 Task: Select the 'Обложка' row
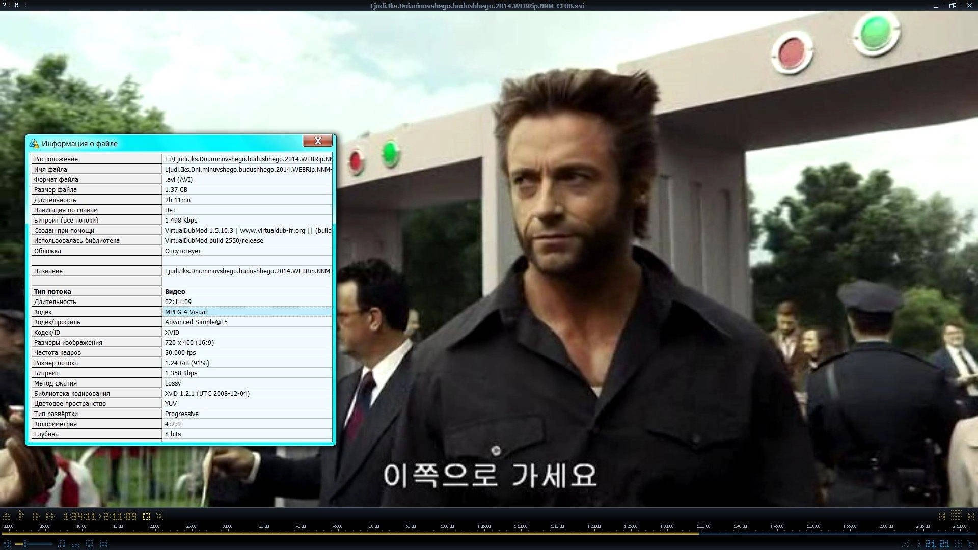182,251
